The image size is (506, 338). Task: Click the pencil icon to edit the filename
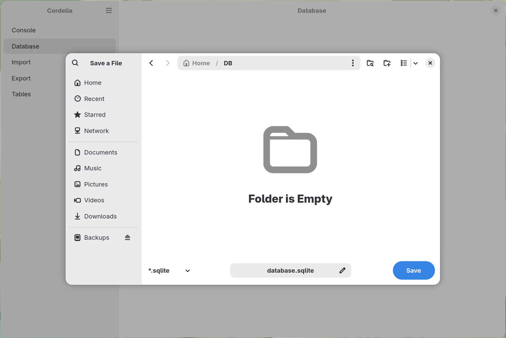[342, 271]
